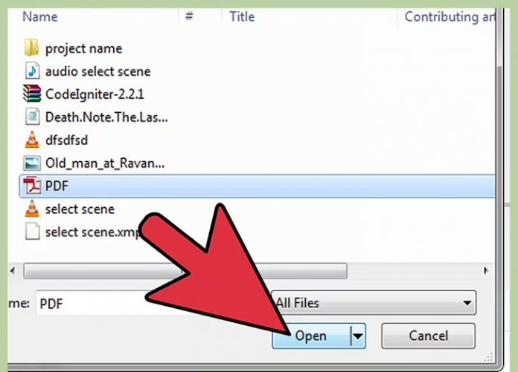Click the select scene VLC cone icon
The height and width of the screenshot is (372, 518).
tap(32, 209)
